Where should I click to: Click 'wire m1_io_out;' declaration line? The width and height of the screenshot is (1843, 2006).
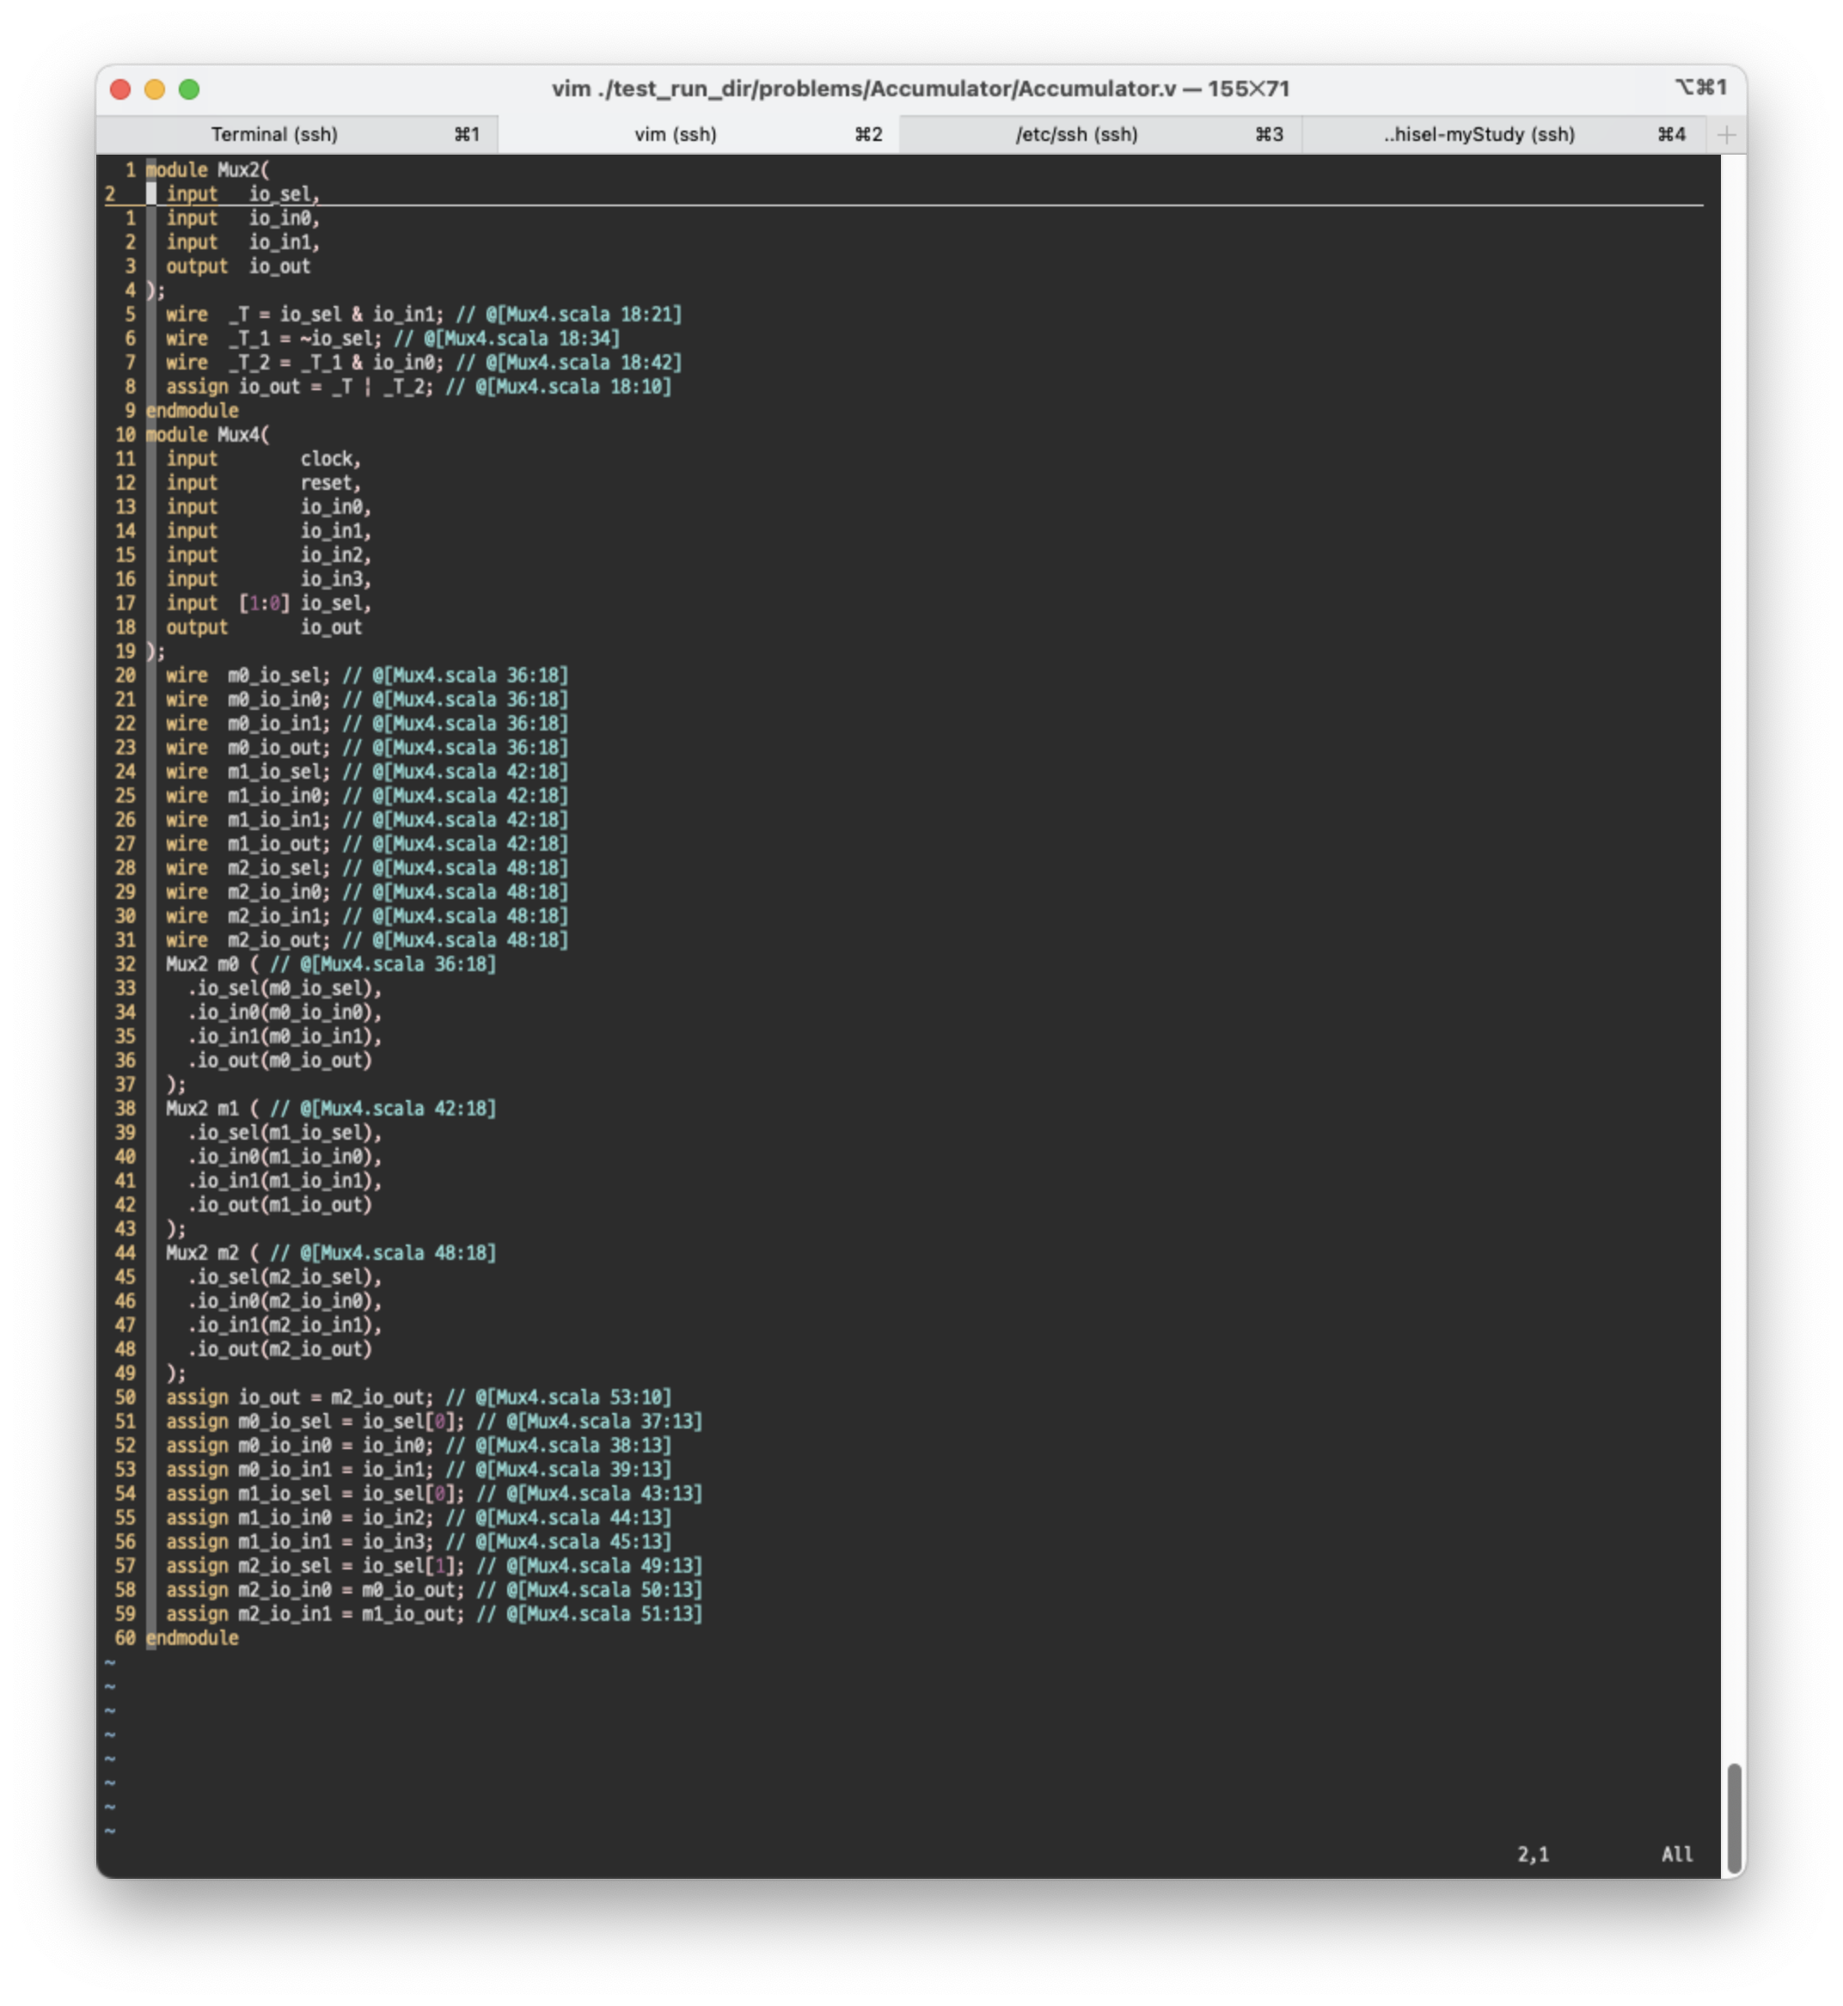(367, 843)
